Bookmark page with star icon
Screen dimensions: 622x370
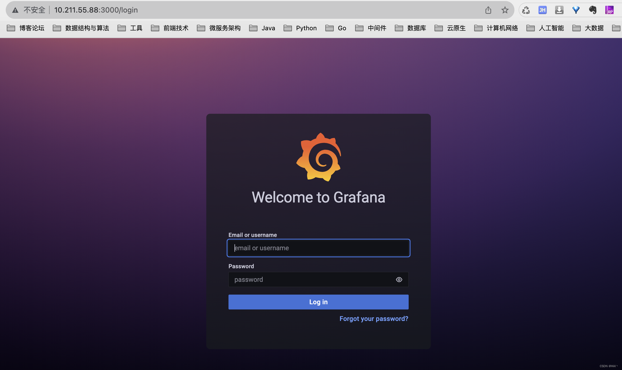tap(505, 10)
